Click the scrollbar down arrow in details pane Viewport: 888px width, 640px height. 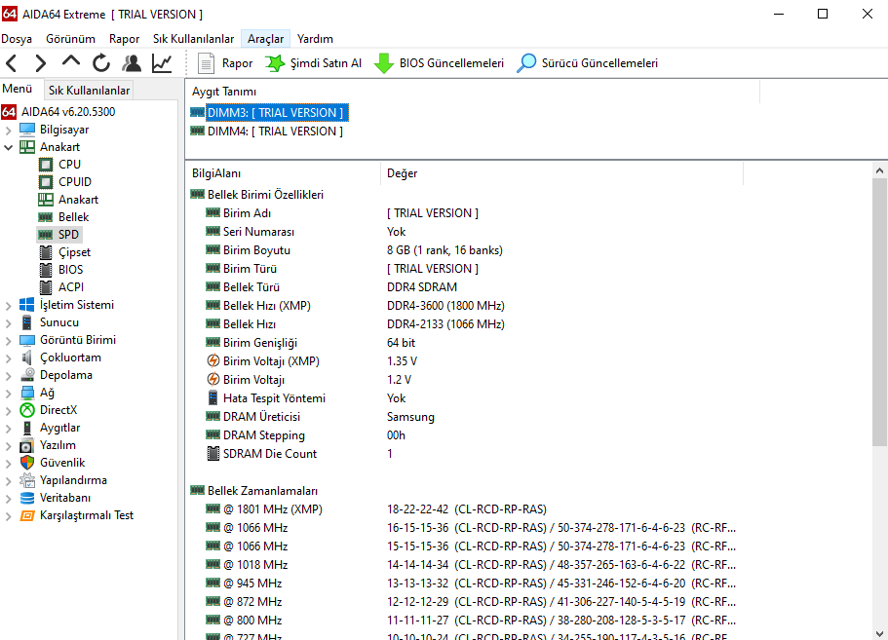click(x=879, y=633)
